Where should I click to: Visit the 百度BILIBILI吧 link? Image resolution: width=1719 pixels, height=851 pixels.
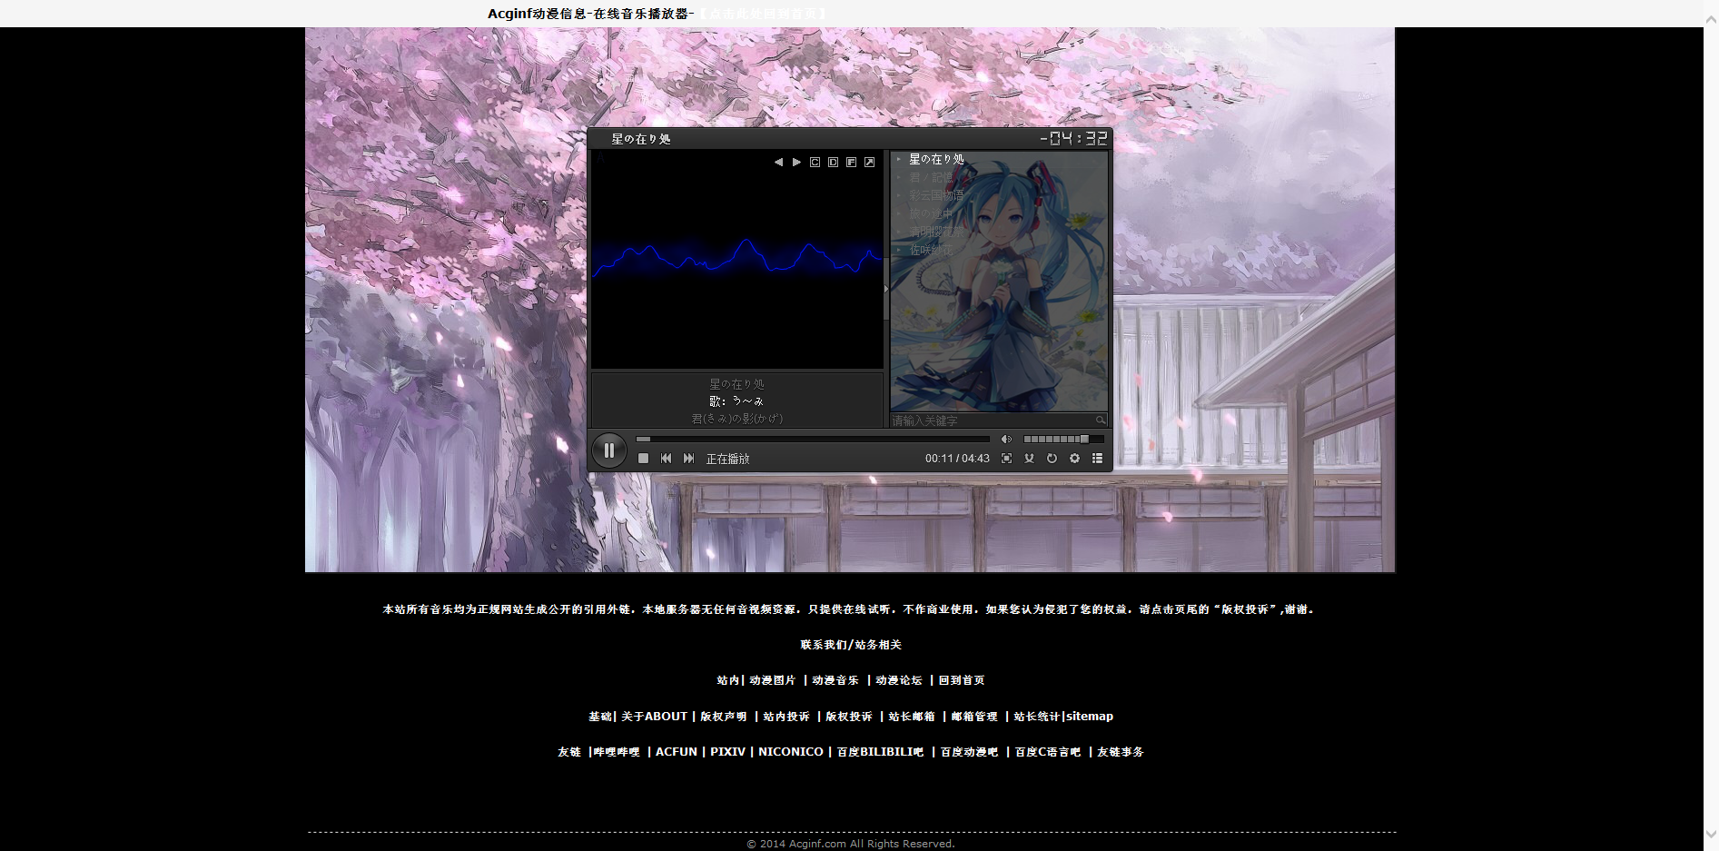(x=880, y=752)
